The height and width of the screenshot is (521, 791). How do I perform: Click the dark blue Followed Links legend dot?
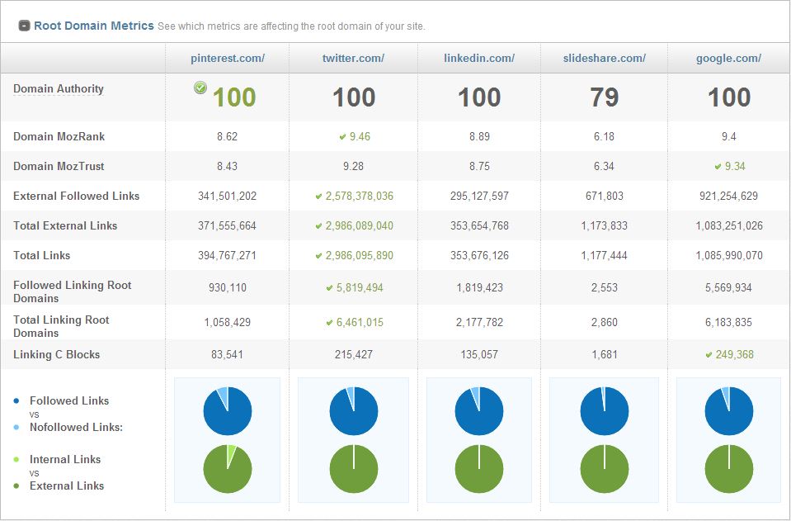tap(16, 400)
